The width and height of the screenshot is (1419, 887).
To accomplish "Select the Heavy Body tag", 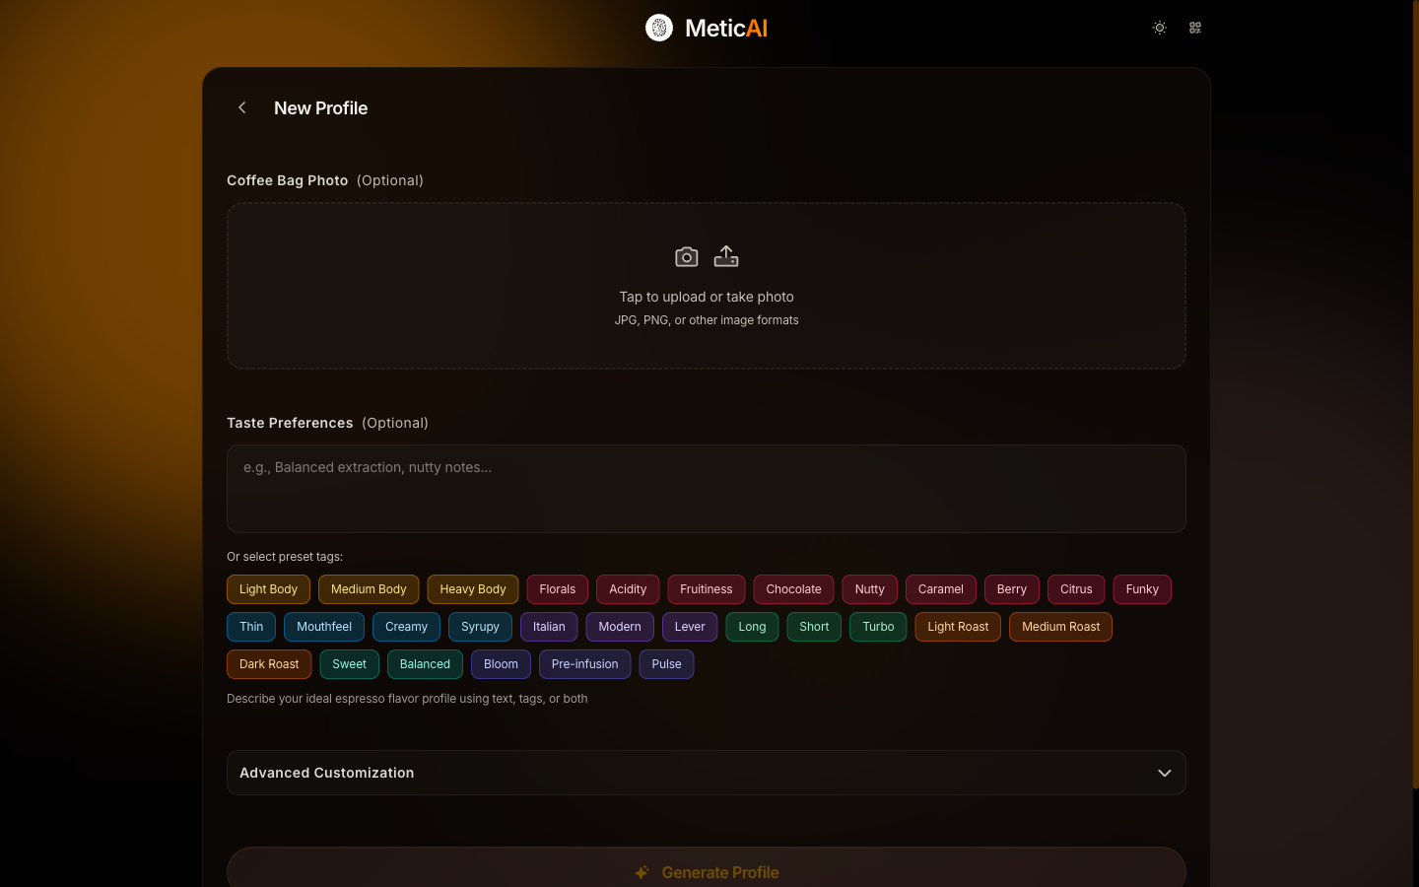I will point(473,589).
